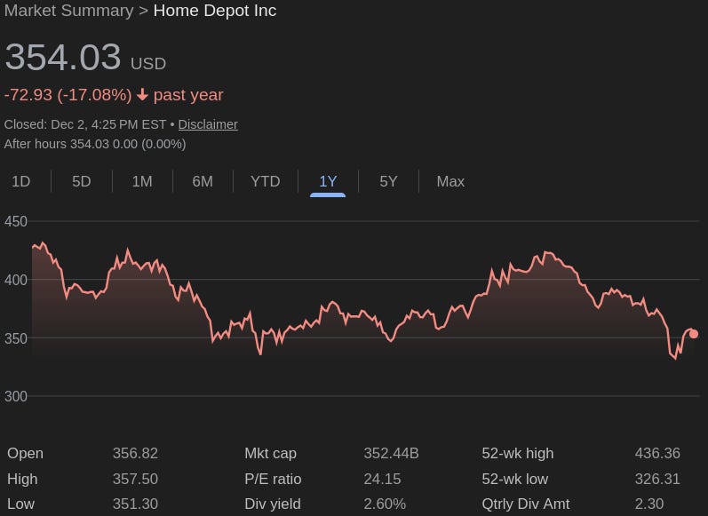This screenshot has width=708, height=516.
Task: Click the 450 axis label
Action: [x=16, y=222]
